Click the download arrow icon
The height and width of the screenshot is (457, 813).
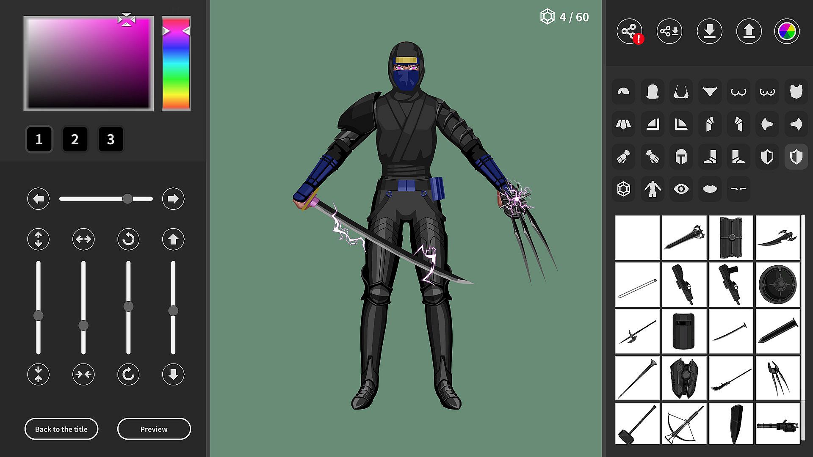pos(709,31)
